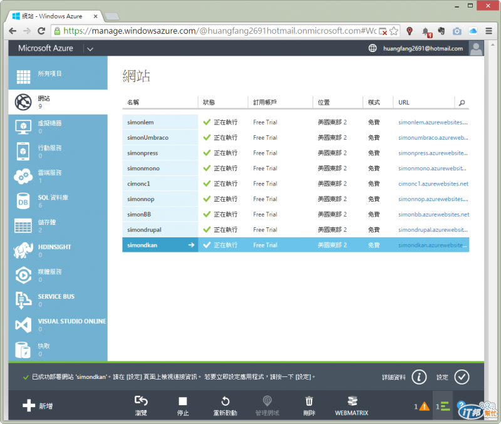Click the 重新啟動 restart icon

(x=225, y=401)
